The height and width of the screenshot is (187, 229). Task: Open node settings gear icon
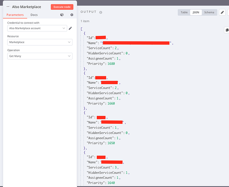(72, 15)
